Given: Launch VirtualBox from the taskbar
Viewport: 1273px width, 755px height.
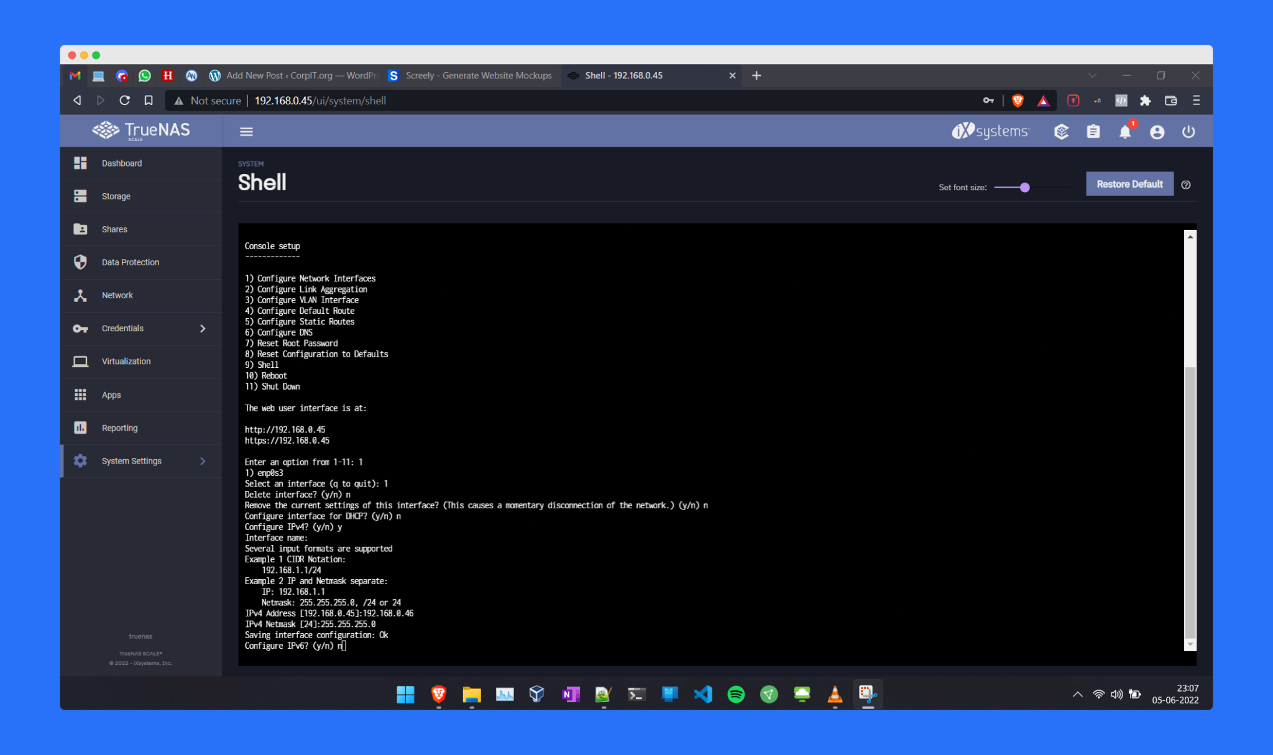Looking at the screenshot, I should pos(536,694).
